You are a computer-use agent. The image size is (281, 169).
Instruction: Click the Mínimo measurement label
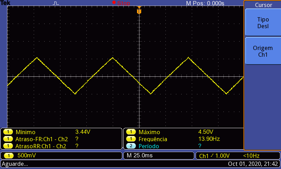[x=25, y=132]
